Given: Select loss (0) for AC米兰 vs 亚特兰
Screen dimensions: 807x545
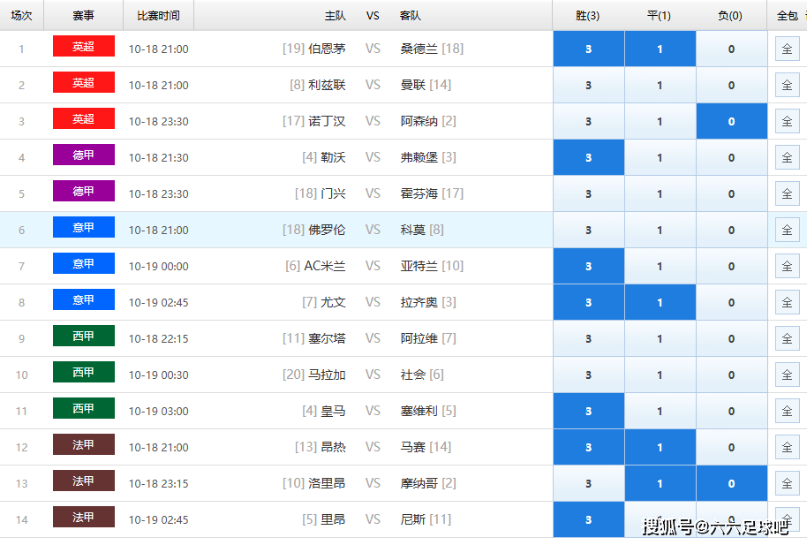Looking at the screenshot, I should point(732,267).
